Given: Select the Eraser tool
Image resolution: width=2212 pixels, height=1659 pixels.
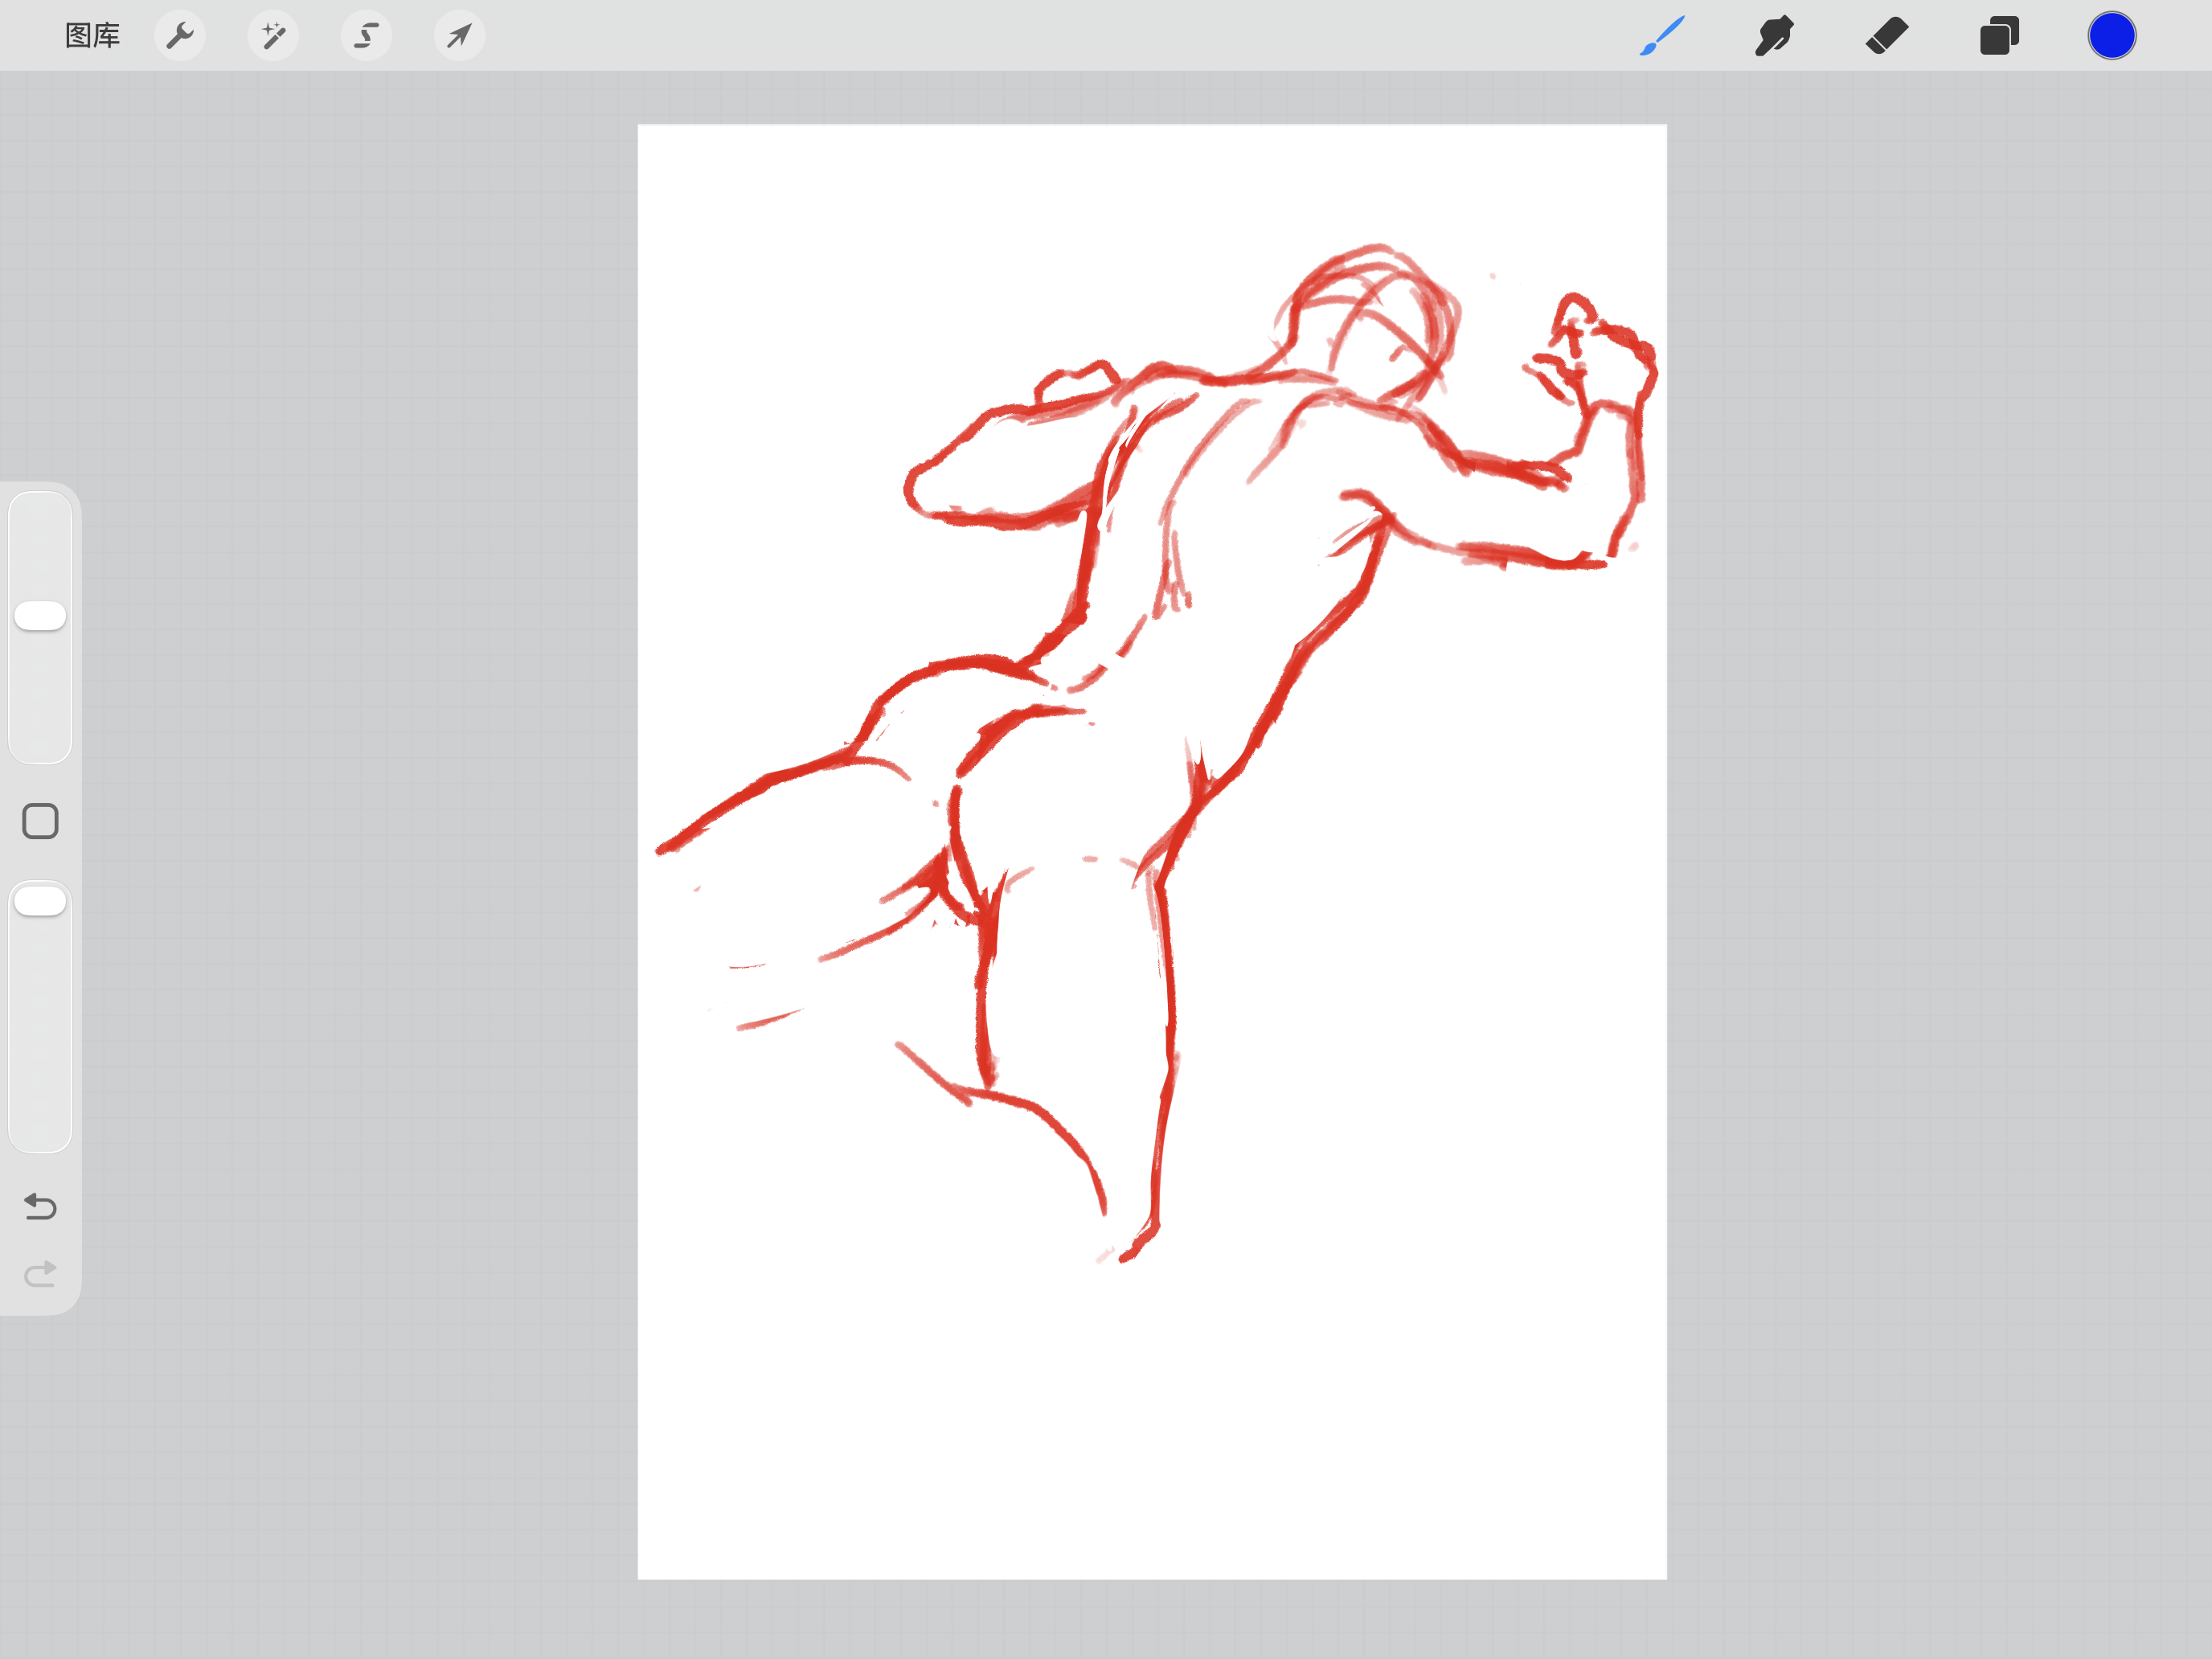Looking at the screenshot, I should tap(1887, 36).
